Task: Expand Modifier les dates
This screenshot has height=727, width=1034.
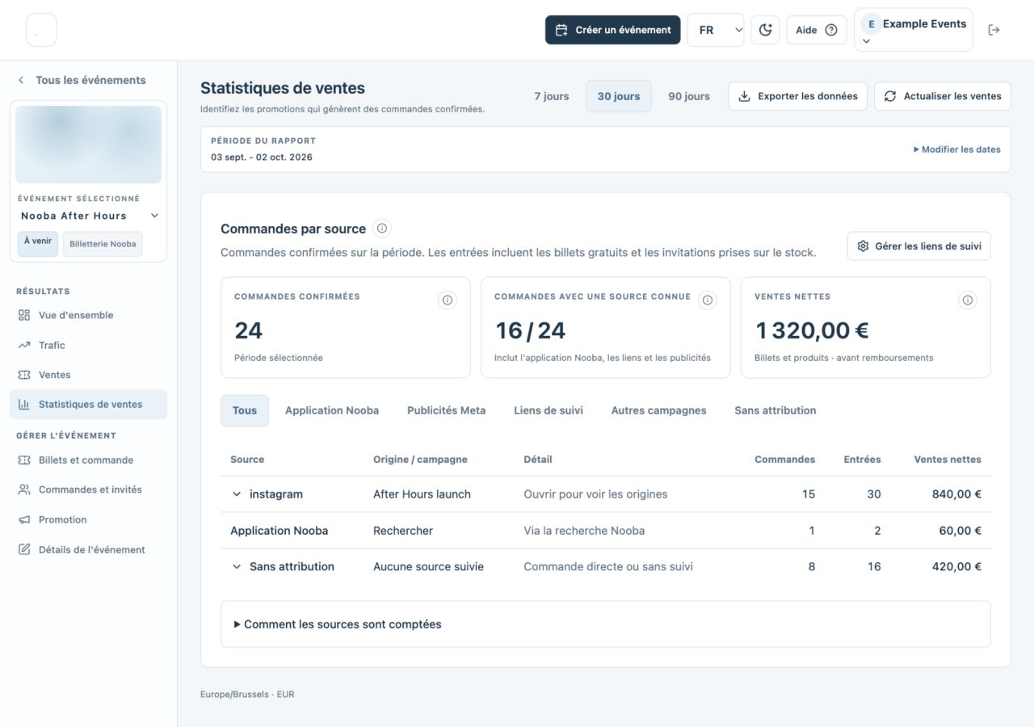Action: (x=957, y=149)
